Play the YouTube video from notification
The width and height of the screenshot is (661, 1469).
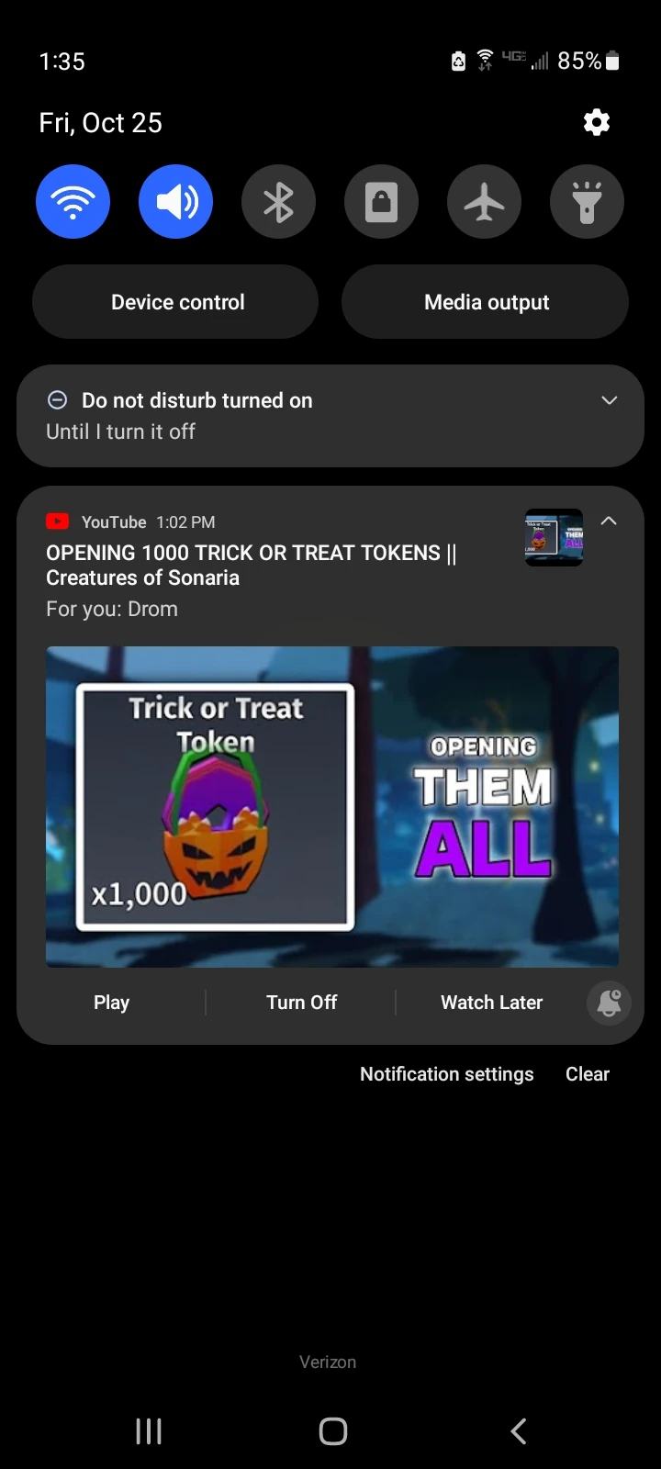click(111, 1003)
